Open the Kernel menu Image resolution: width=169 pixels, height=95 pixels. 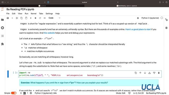(34, 13)
